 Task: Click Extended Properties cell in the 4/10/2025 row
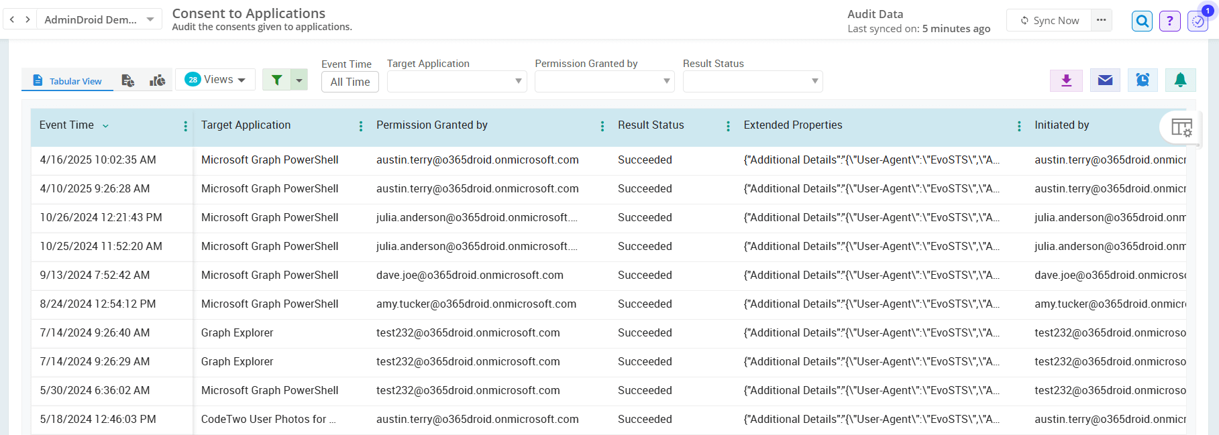(871, 188)
